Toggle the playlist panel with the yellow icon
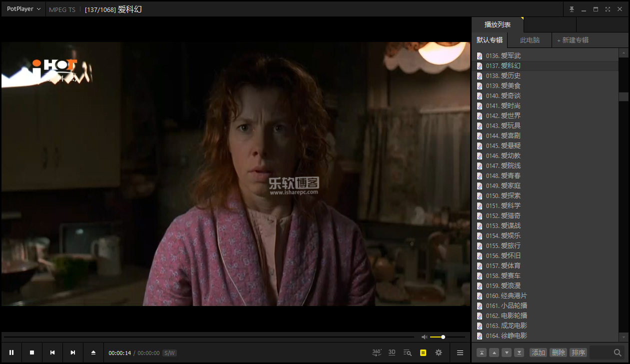Screen dimensions: 630x364 tap(423, 352)
